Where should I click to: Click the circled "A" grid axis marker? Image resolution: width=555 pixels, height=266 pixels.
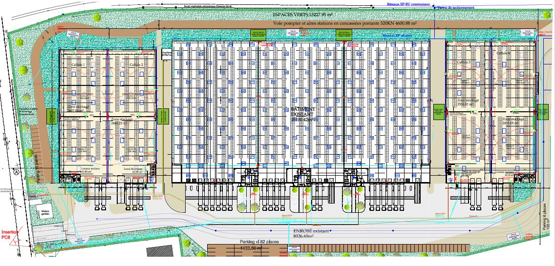point(17,172)
